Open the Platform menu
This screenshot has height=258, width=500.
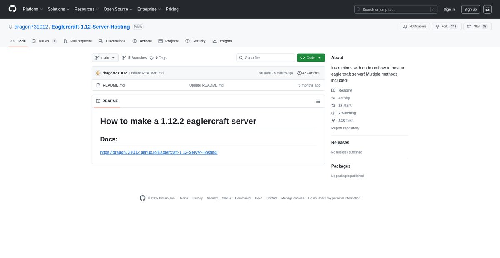33,9
